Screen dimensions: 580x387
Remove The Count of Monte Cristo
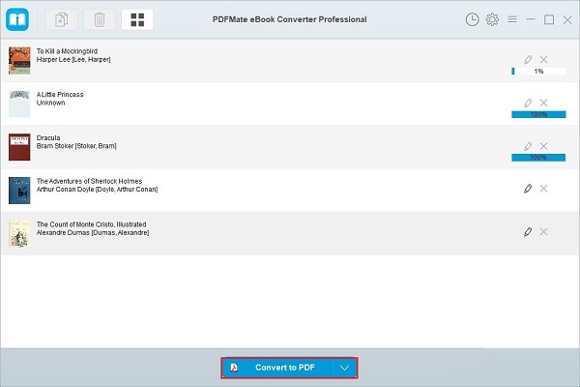[x=543, y=232]
